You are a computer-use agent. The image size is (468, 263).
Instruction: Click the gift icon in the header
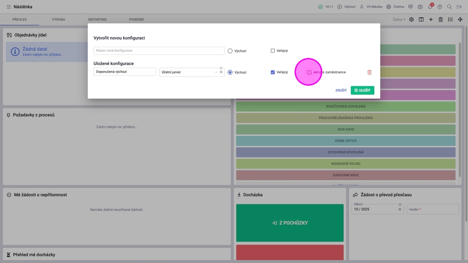pyautogui.click(x=420, y=7)
